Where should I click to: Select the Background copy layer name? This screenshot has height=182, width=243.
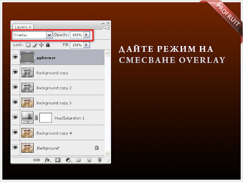pyautogui.click(x=52, y=73)
